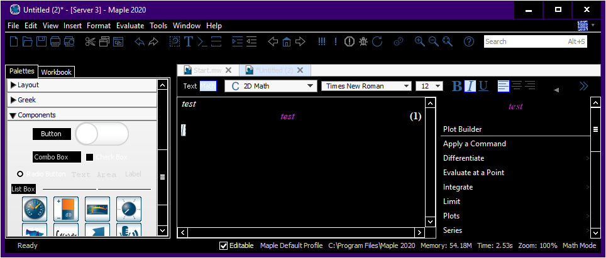The width and height of the screenshot is (606, 258).
Task: Choose Limit in the context panel
Action: click(515, 202)
